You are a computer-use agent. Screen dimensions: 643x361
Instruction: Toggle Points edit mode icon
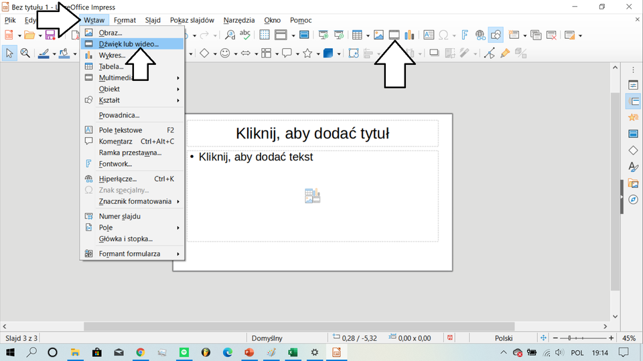coord(489,53)
